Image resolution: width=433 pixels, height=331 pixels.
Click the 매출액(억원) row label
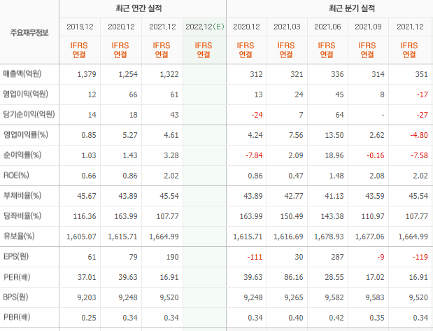tap(22, 73)
